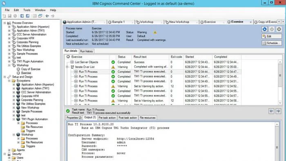Click the green status icon beside Task name

pyautogui.click(x=68, y=111)
